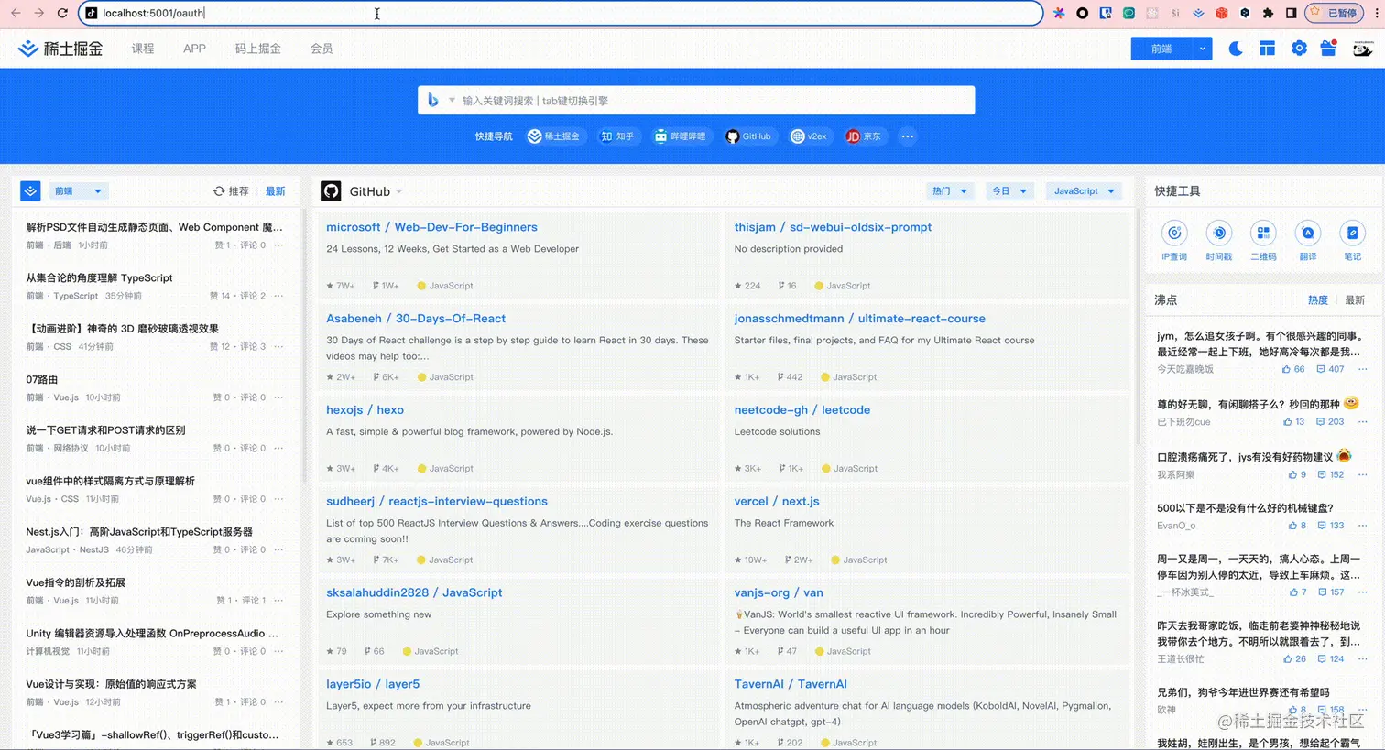Go to the 课程 menu item
Image resolution: width=1385 pixels, height=750 pixels.
point(143,49)
